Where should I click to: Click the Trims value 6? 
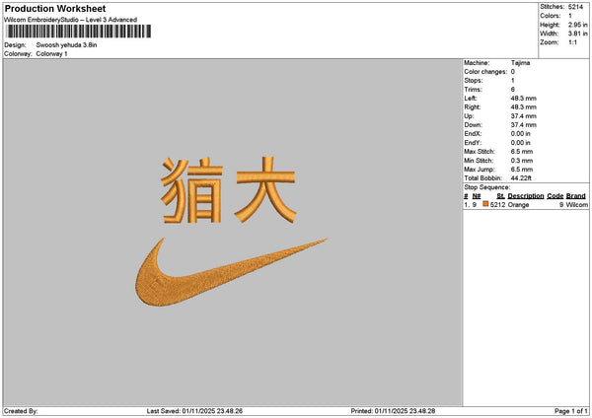coord(513,90)
